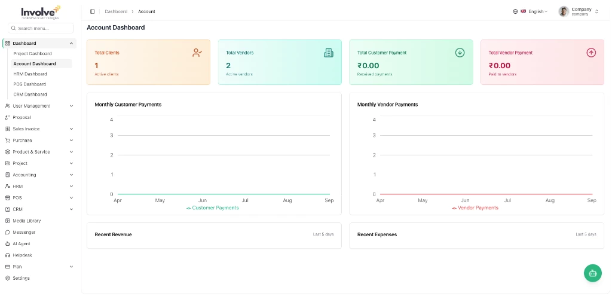Expand the POS chevron

point(71,197)
